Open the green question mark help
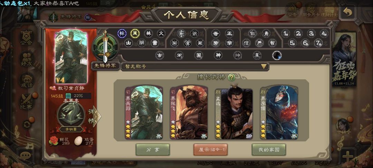The width and height of the screenshot is (373, 168). pos(231,77)
